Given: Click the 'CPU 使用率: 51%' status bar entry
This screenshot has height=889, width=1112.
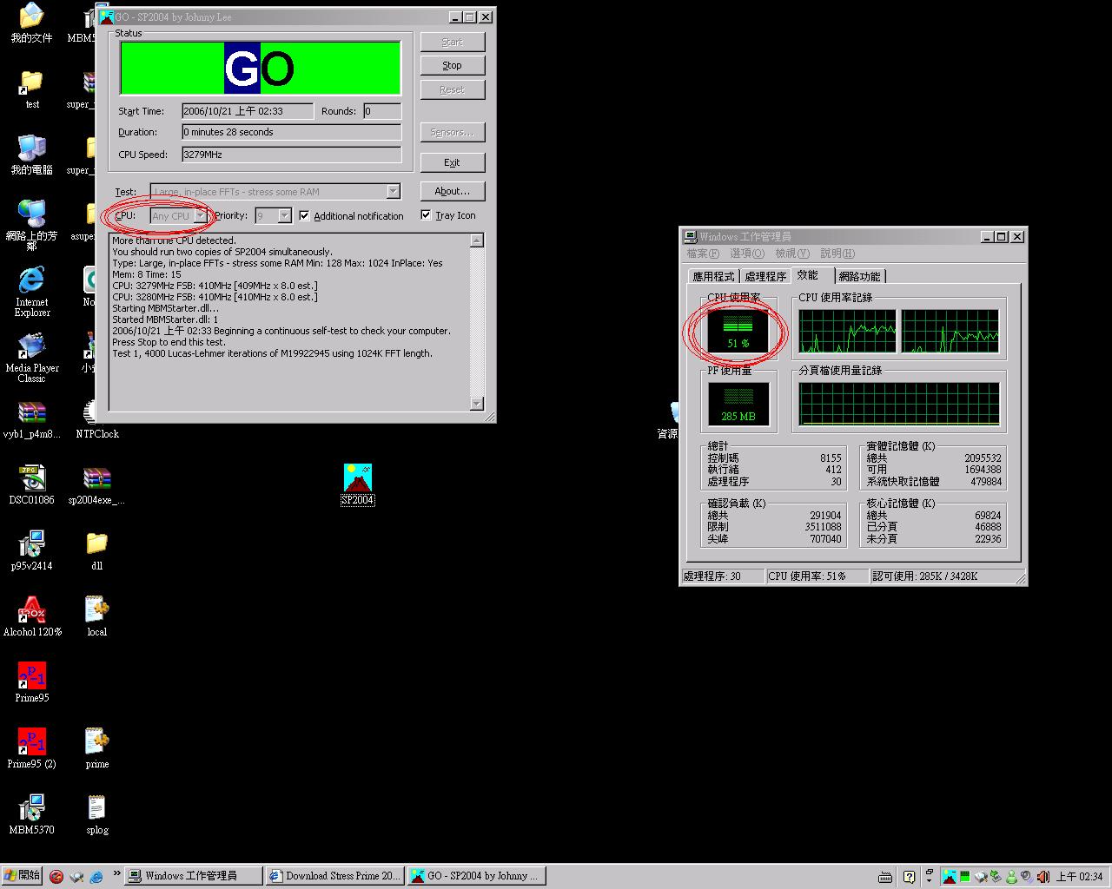Looking at the screenshot, I should 817,576.
